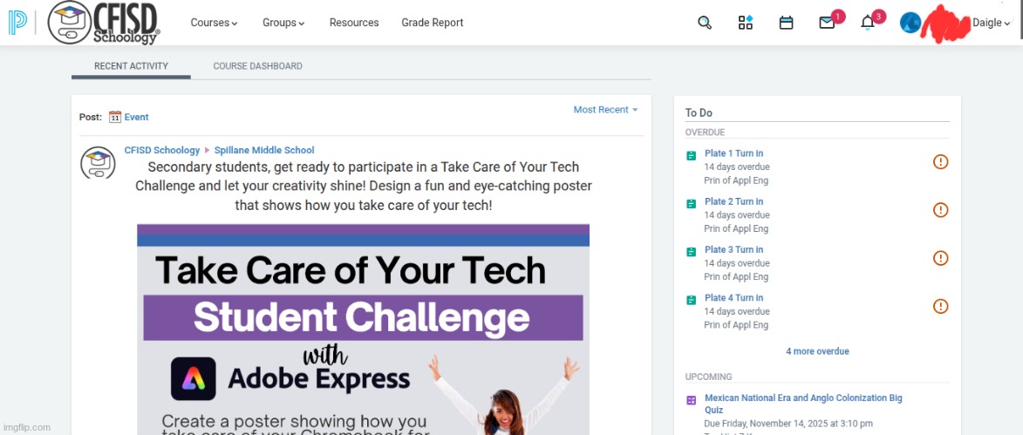This screenshot has width=1023, height=435.
Task: Click overdue warning icon for Plate 3
Action: click(x=940, y=258)
